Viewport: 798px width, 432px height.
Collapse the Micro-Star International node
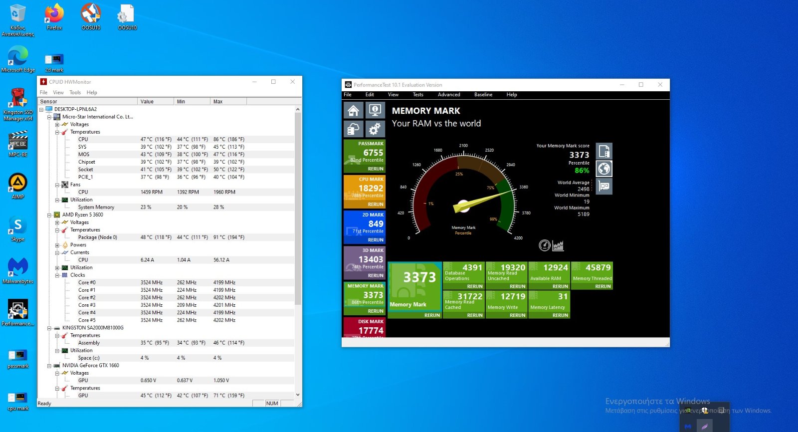pos(49,117)
